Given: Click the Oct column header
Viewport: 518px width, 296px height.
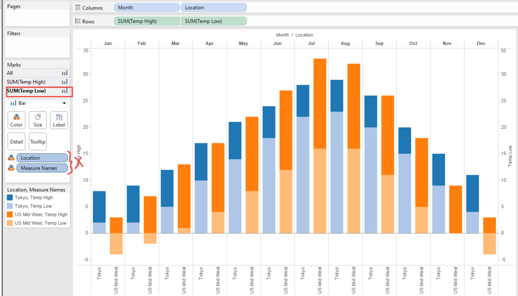Looking at the screenshot, I should coord(413,44).
